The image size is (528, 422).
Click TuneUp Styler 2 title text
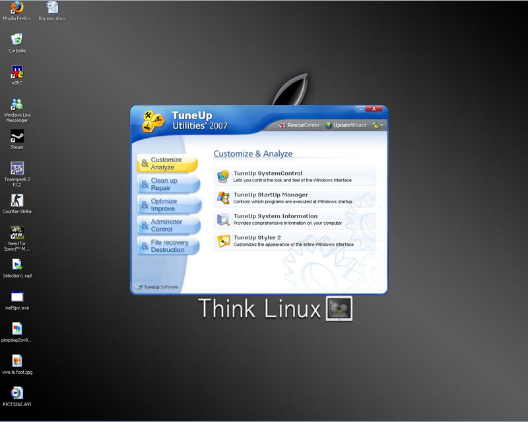click(x=257, y=237)
